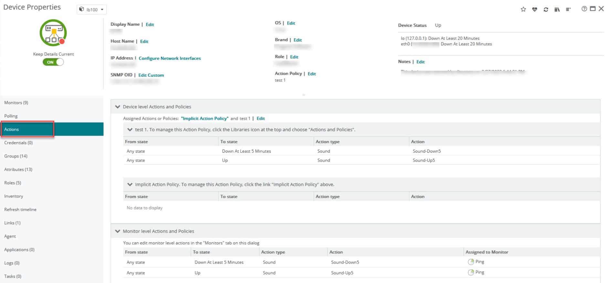Viewport: 606px width, 283px height.
Task: Click the refresh arrows icon
Action: 546,9
